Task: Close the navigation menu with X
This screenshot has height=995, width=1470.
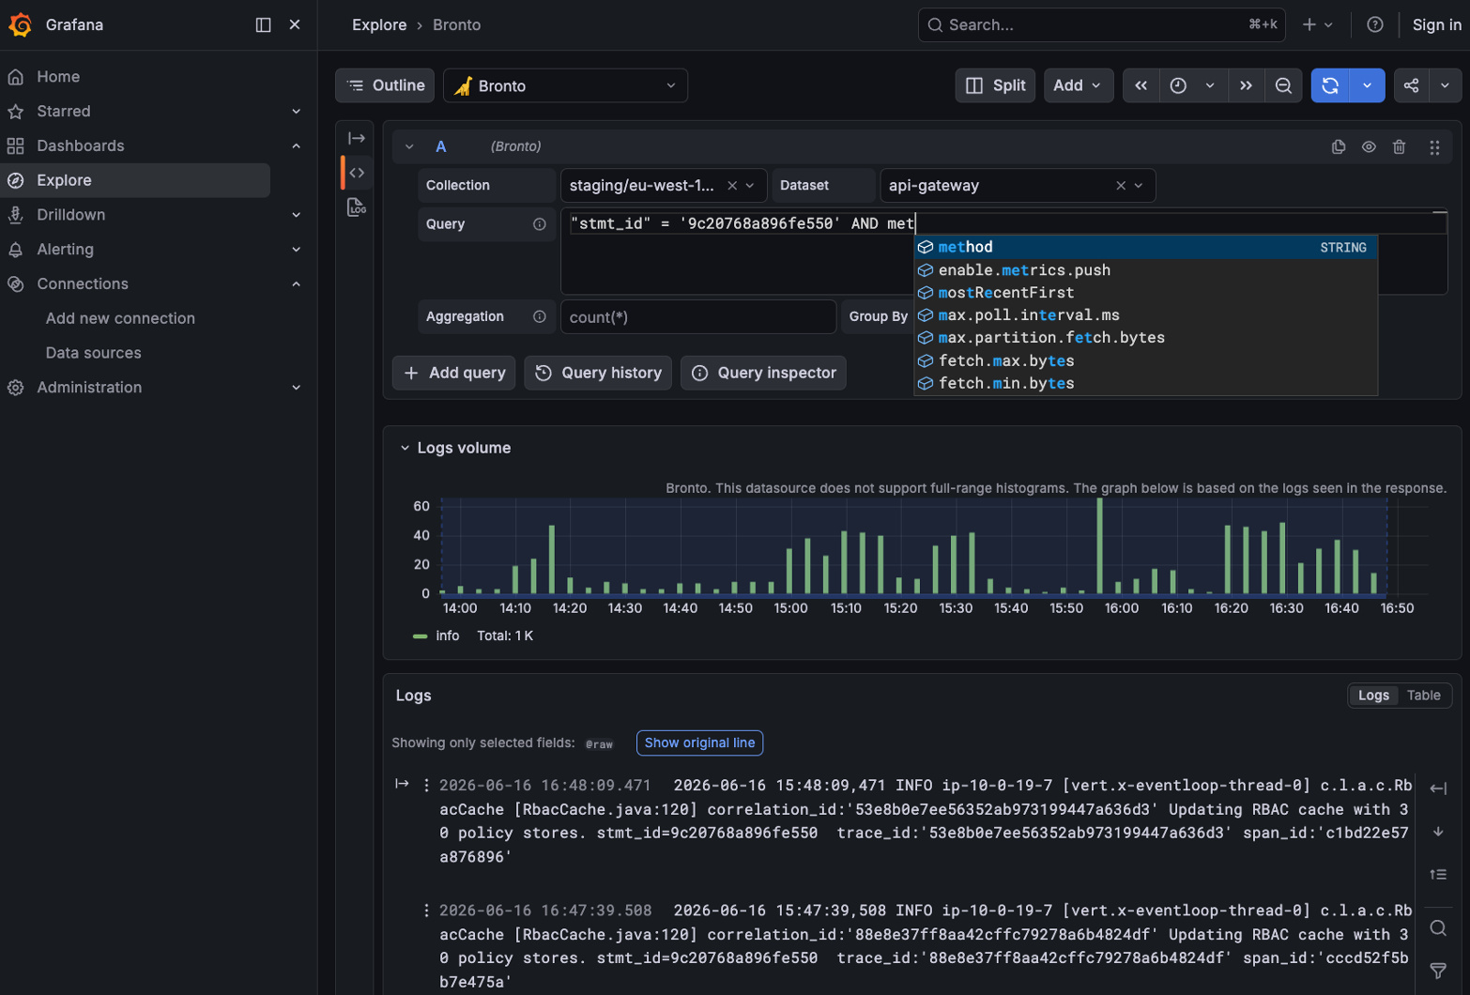Action: 295,24
